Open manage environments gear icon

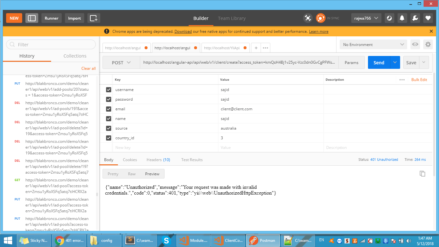[428, 44]
